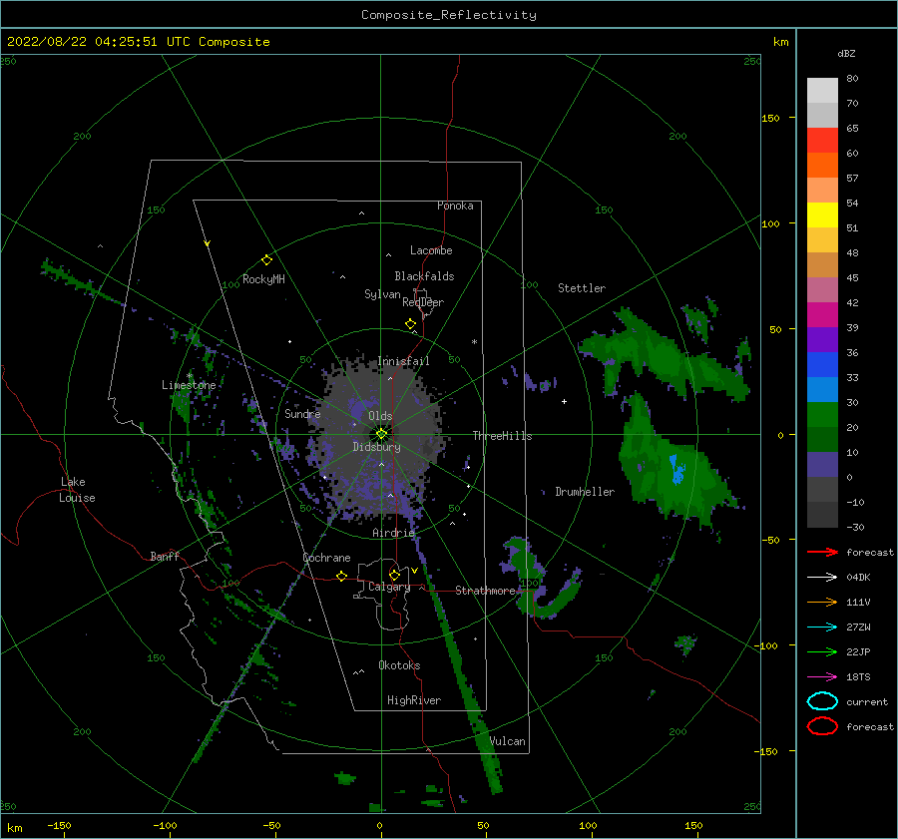Click the Didsbury city label
The height and width of the screenshot is (839, 898).
(377, 447)
